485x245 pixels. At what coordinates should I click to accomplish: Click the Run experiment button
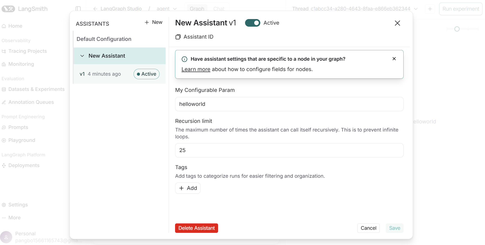click(461, 9)
